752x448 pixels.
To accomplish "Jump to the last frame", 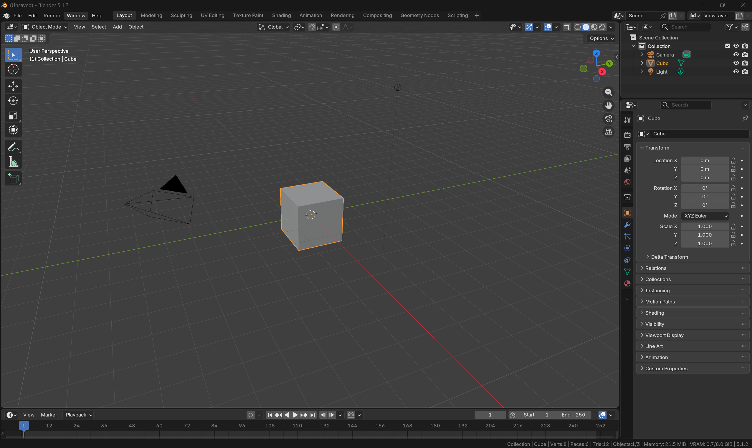I will click(x=313, y=415).
